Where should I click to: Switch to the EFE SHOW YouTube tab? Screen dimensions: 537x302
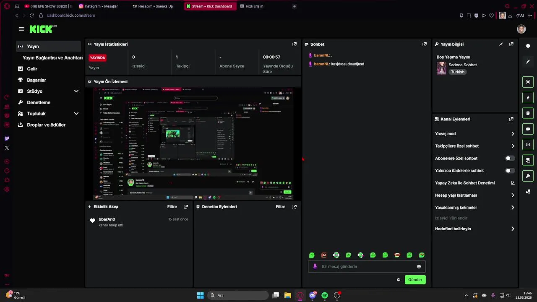click(x=48, y=6)
